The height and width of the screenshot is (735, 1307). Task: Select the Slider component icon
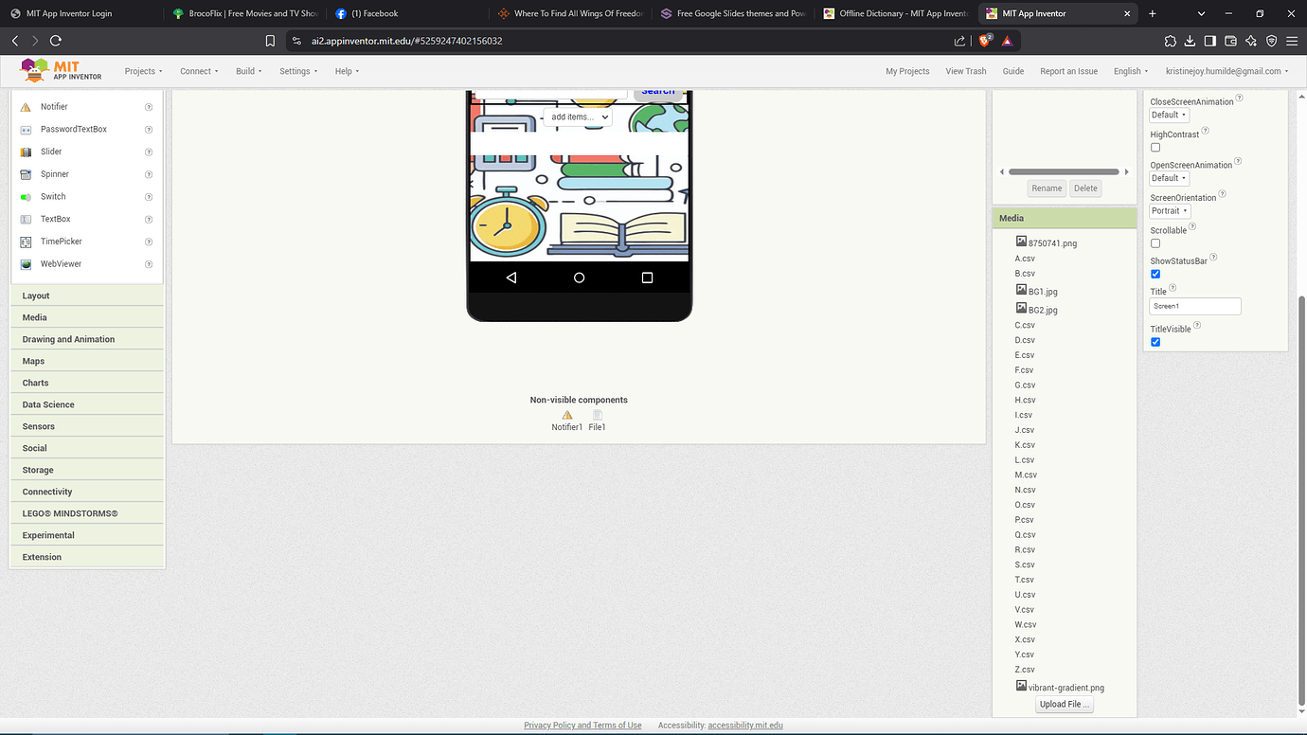(x=26, y=152)
